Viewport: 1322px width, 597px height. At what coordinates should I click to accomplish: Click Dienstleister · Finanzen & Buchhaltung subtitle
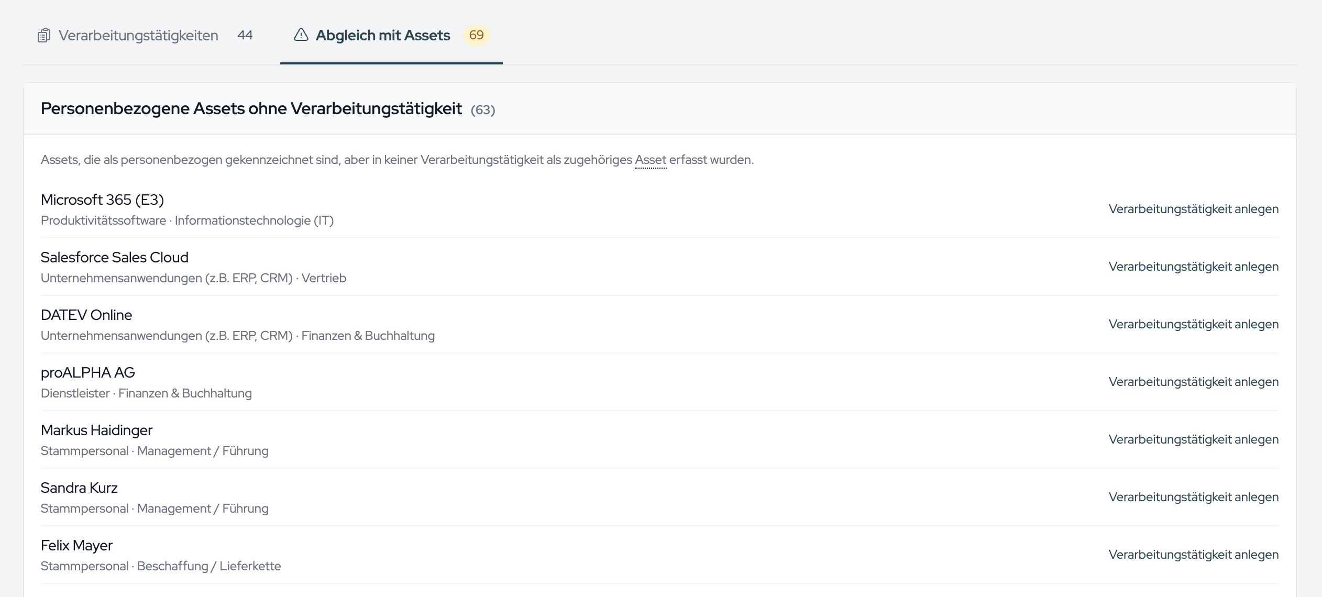point(146,393)
